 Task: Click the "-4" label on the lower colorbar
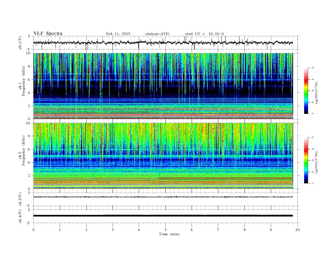[312, 149]
